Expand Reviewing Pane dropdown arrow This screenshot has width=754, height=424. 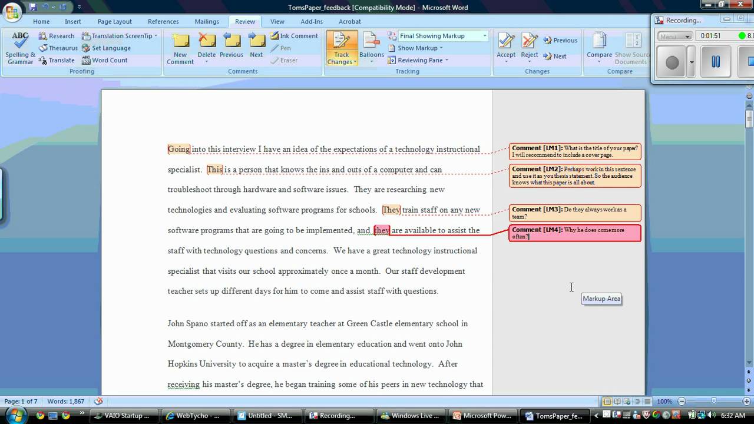coord(447,60)
